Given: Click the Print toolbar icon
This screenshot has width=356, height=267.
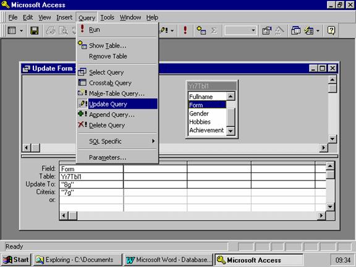Looking at the screenshot, I should pyautogui.click(x=51, y=30).
